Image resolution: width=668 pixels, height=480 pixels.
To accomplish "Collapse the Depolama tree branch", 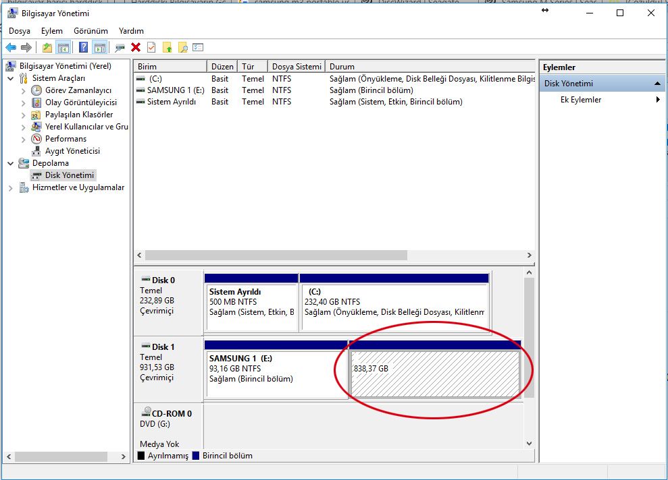I will [9, 162].
